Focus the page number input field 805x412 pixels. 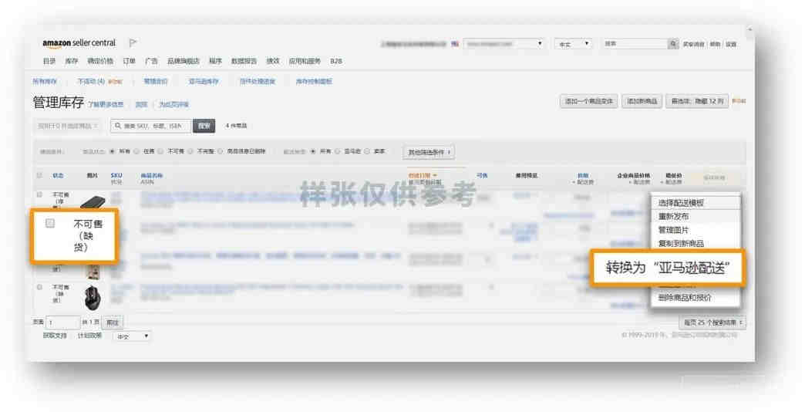point(62,323)
